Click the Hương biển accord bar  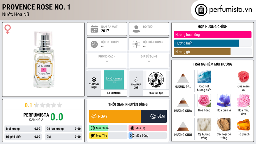click(x=212, y=43)
